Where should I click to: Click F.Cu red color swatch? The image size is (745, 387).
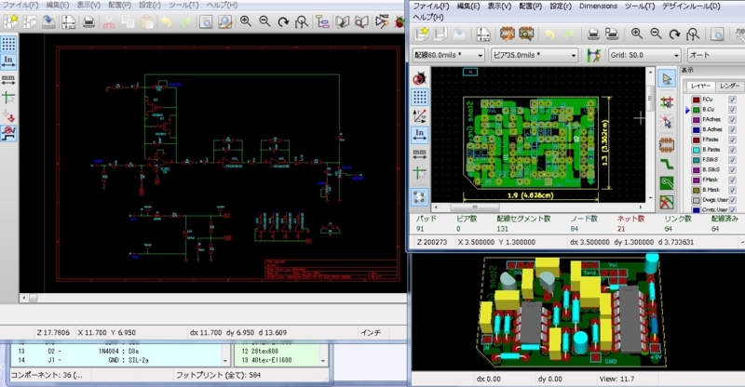(x=696, y=100)
